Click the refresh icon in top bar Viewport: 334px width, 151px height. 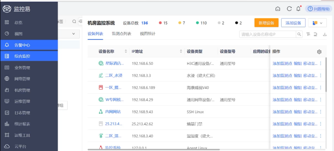(x=289, y=9)
